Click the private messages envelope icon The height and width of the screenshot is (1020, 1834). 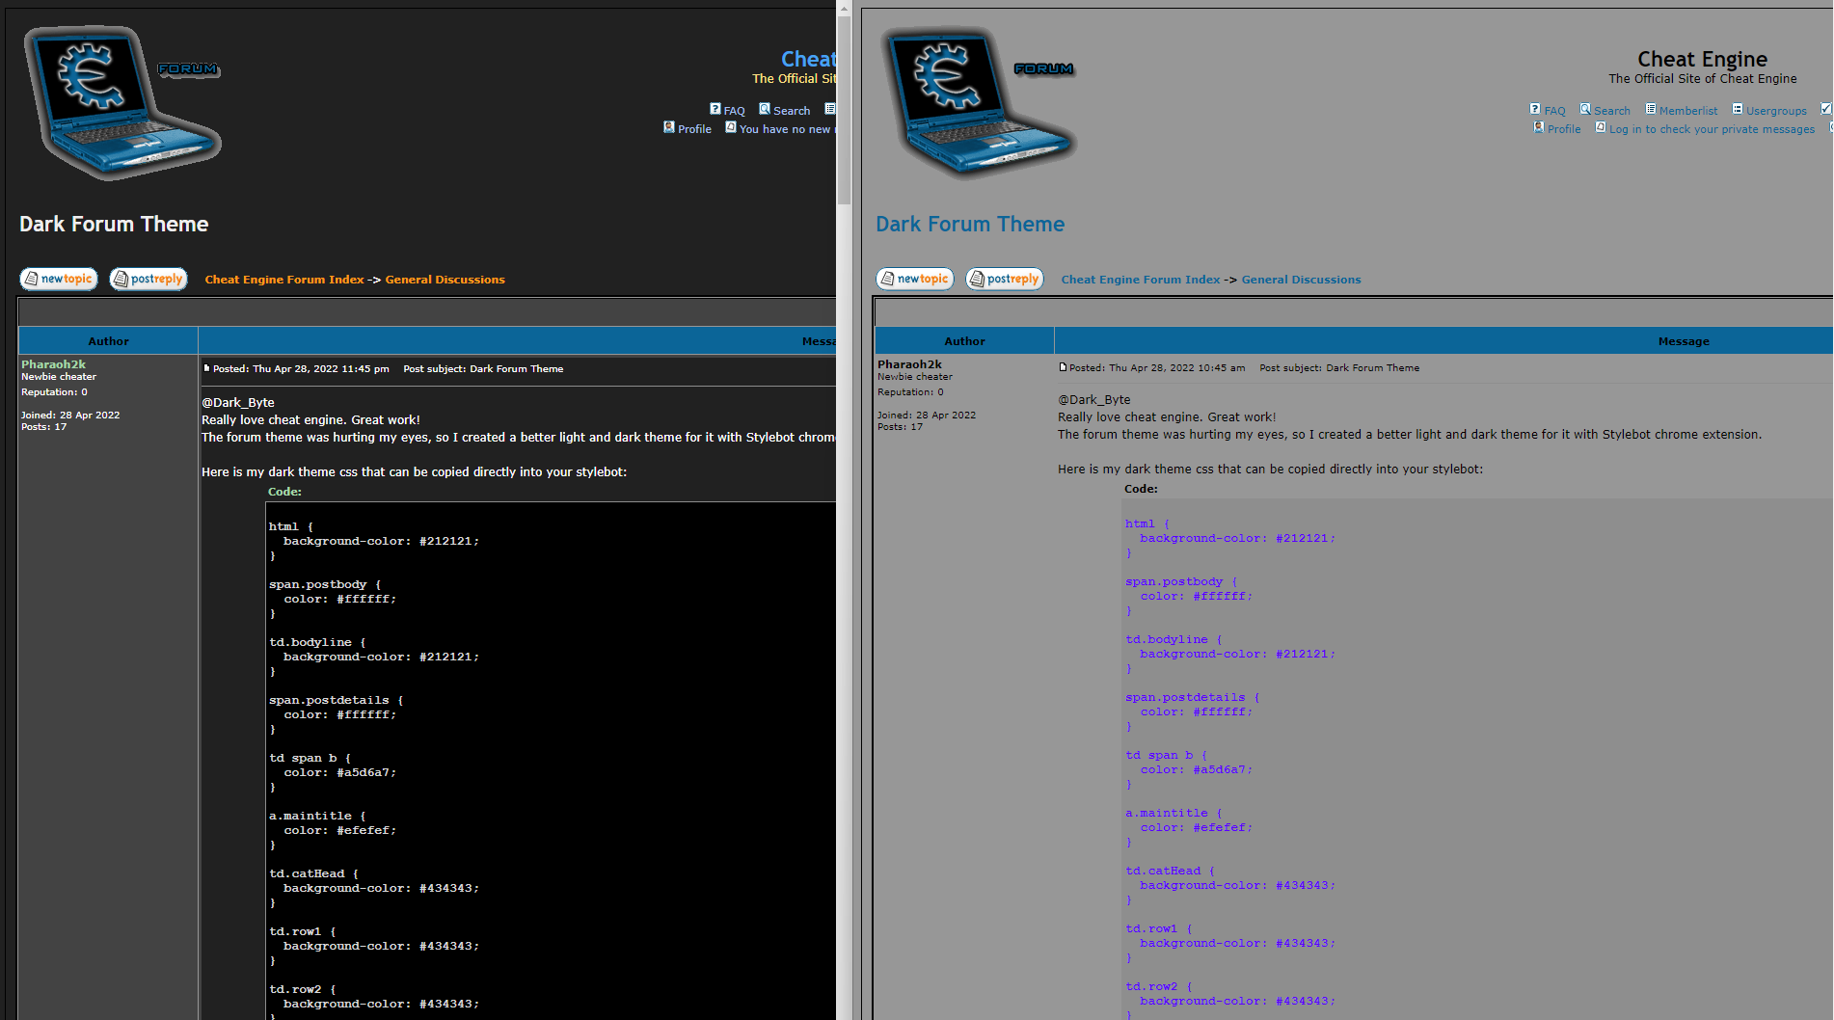click(x=1602, y=127)
